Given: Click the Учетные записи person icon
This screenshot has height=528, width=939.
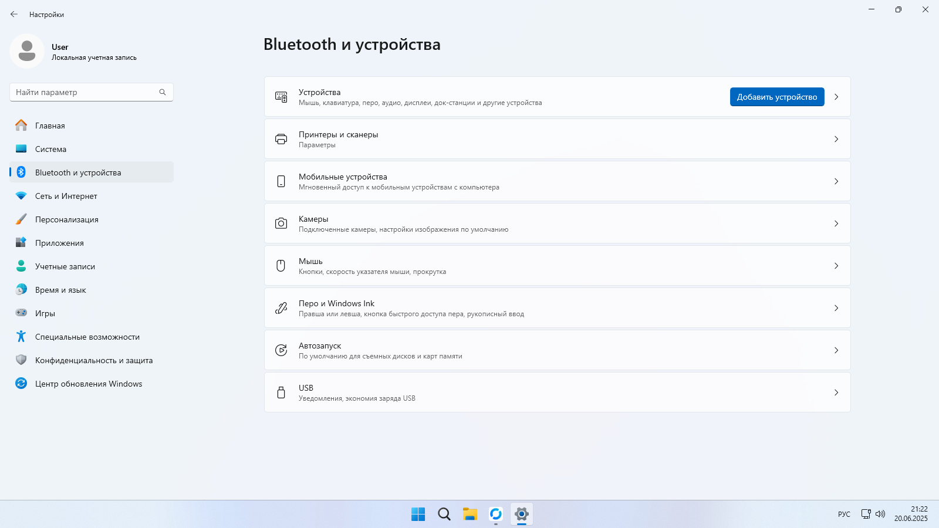Looking at the screenshot, I should coord(21,266).
